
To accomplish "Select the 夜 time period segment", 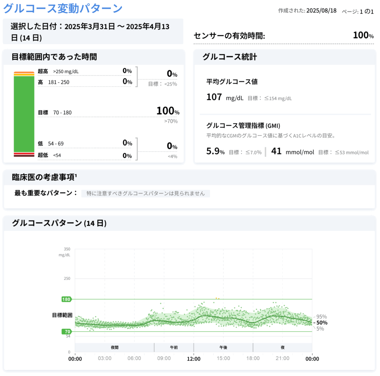I will 282,347.
